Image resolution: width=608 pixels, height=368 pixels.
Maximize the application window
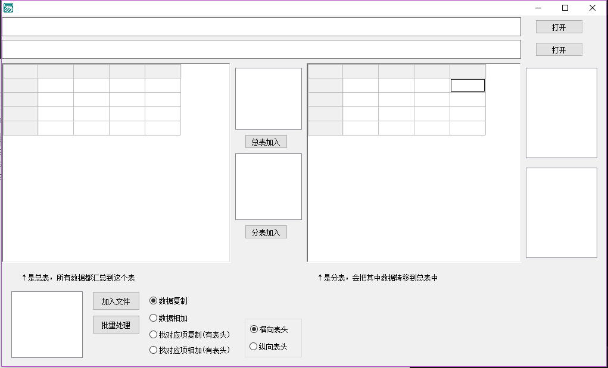click(565, 8)
